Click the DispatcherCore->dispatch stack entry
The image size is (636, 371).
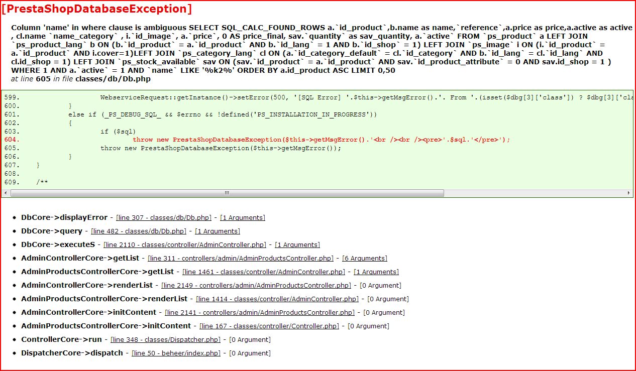pyautogui.click(x=72, y=353)
